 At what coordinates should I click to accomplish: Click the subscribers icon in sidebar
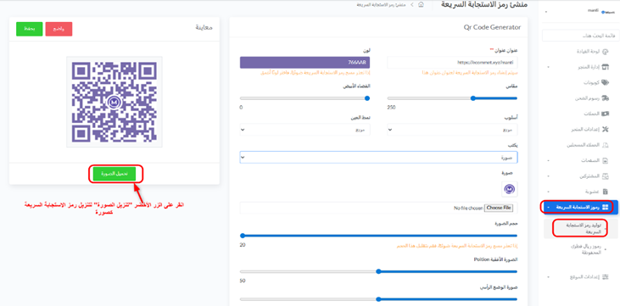[605, 176]
